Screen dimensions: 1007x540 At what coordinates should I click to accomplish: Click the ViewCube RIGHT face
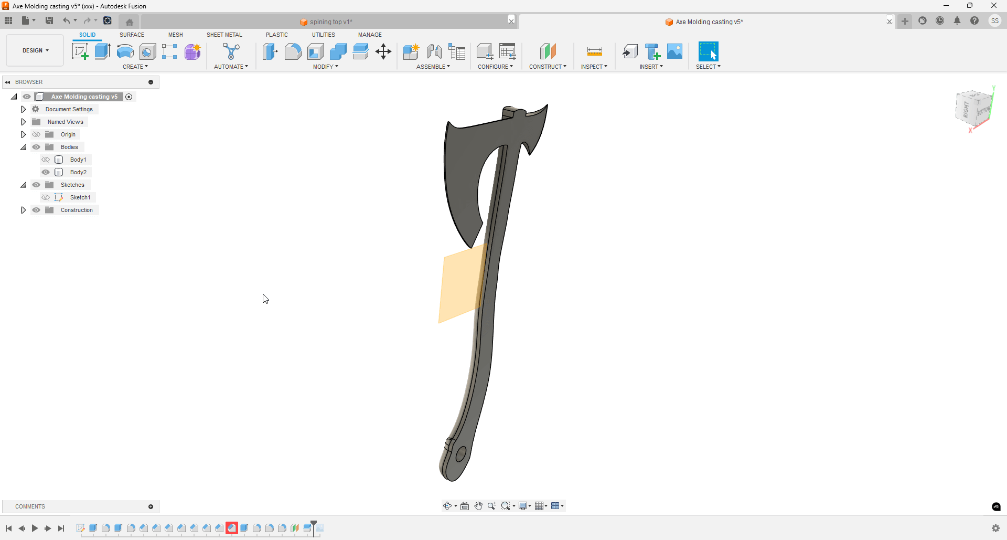(x=966, y=110)
